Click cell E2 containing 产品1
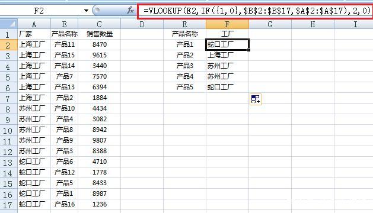 point(184,44)
